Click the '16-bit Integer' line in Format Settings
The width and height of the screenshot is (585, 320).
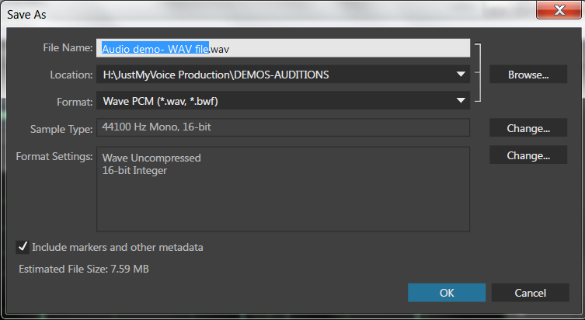pos(134,170)
